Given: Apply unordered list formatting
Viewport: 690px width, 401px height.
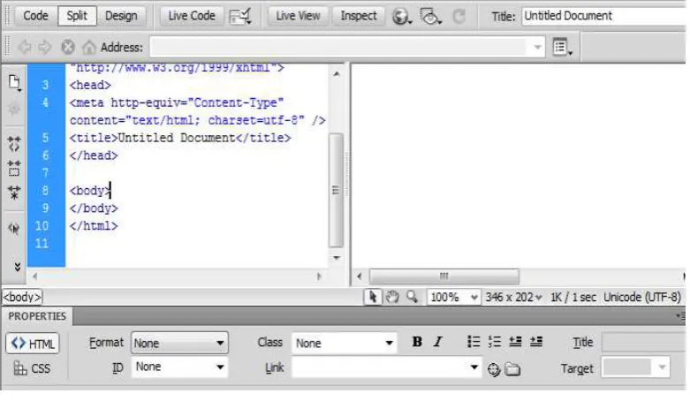Looking at the screenshot, I should tap(474, 342).
